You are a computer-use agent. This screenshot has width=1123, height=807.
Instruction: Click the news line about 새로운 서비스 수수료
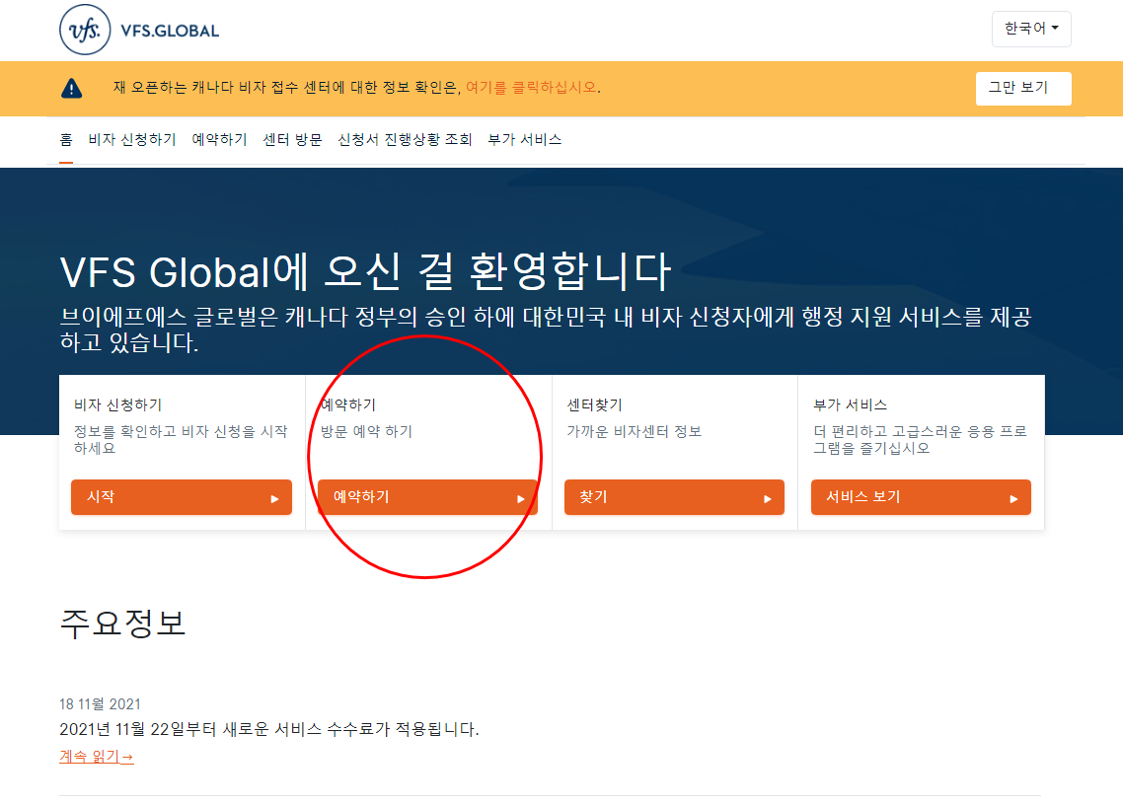coord(269,729)
